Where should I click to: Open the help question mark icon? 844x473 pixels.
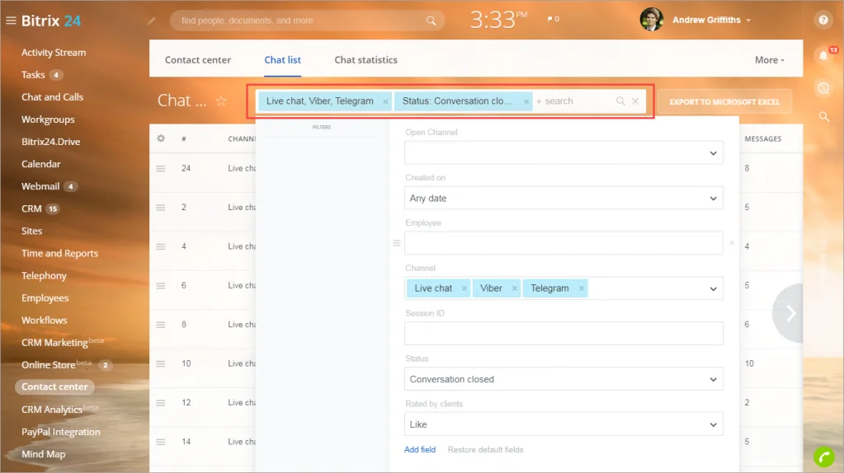823,20
